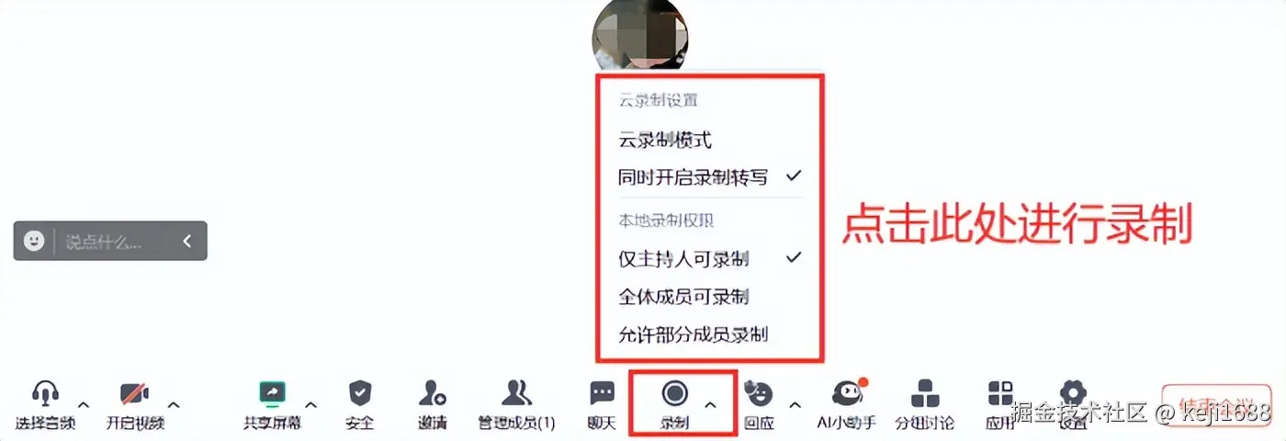Open the 安全 shield icon
This screenshot has width=1286, height=441.
point(360,394)
